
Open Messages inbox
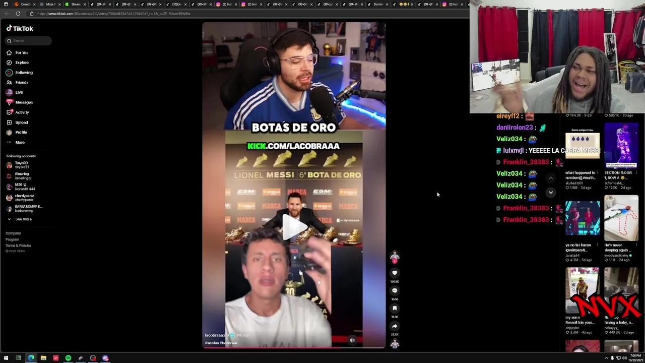click(x=20, y=102)
